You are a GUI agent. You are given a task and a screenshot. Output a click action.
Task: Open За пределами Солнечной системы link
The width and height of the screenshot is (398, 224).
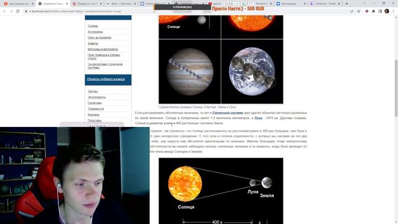[105, 66]
